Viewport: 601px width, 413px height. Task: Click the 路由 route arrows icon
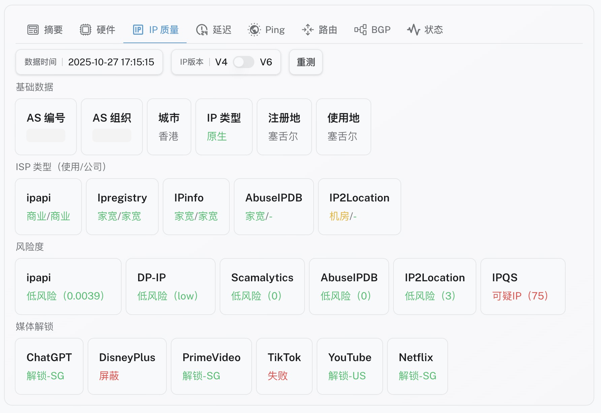coord(307,30)
